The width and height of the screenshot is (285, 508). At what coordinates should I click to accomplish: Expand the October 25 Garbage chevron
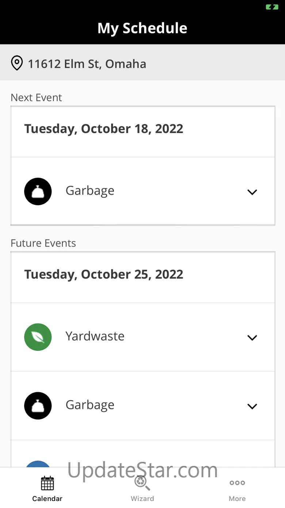click(x=252, y=406)
